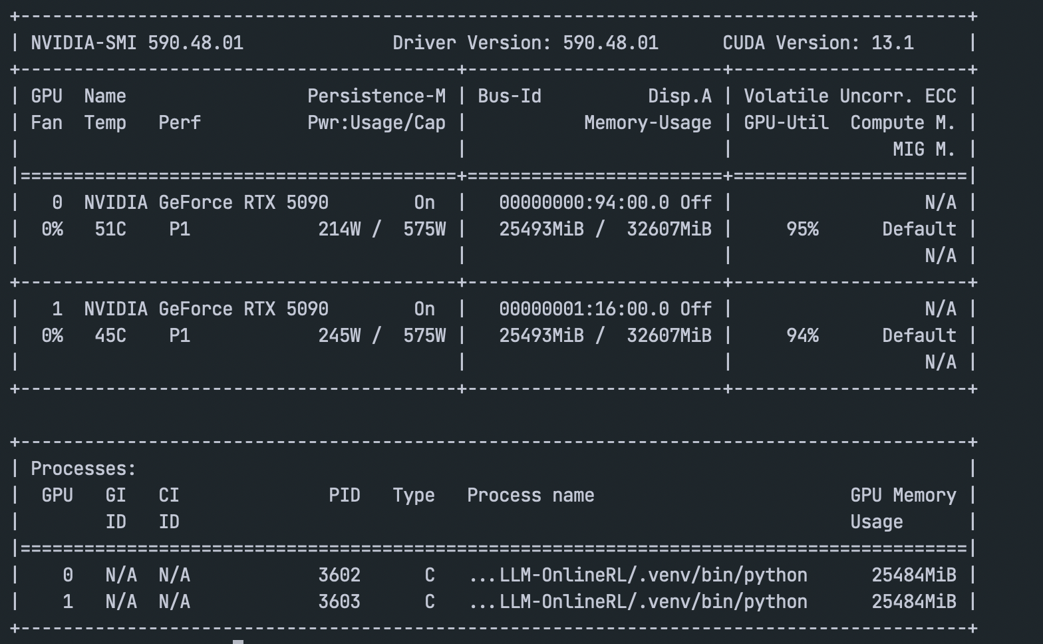Click the 25484MiB usage for PID 3602
This screenshot has height=644, width=1043.
[914, 575]
